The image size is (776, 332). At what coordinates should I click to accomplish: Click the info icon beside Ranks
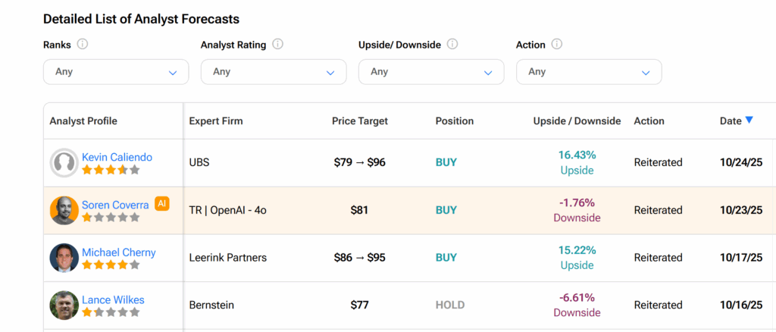tap(83, 45)
